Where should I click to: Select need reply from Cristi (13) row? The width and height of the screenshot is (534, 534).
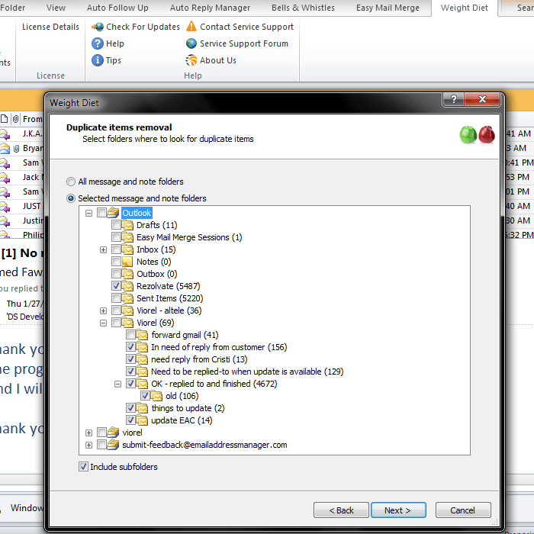[199, 359]
